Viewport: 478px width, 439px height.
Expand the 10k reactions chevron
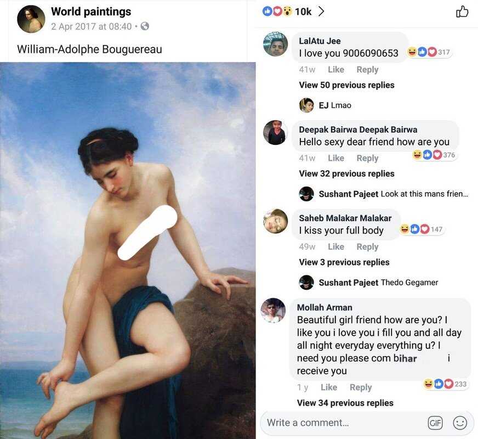(321, 12)
